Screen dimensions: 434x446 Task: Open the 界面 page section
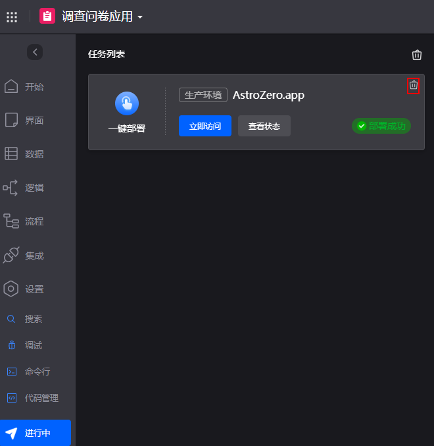tap(24, 121)
